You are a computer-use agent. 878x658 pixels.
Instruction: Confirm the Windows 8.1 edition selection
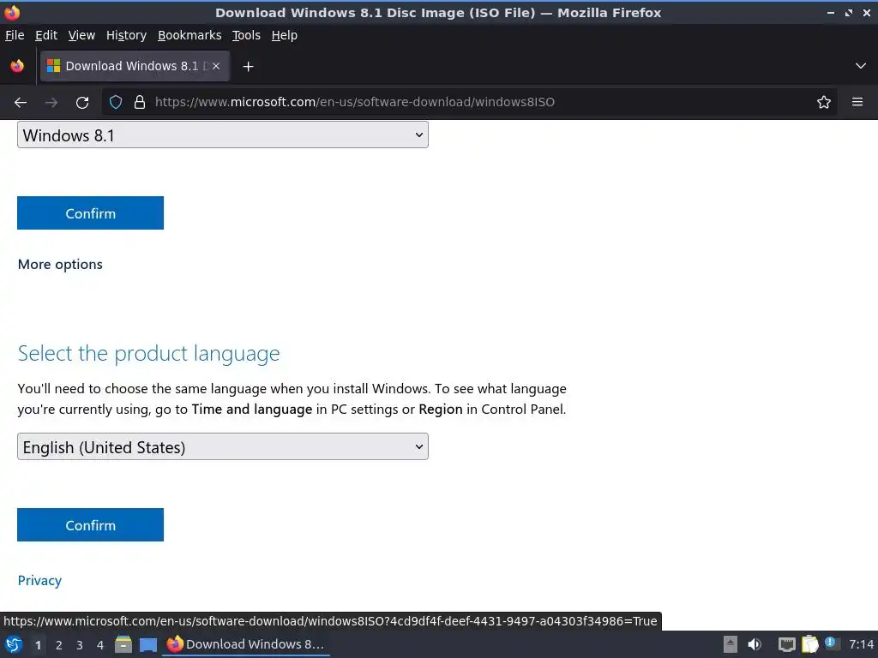tap(90, 213)
